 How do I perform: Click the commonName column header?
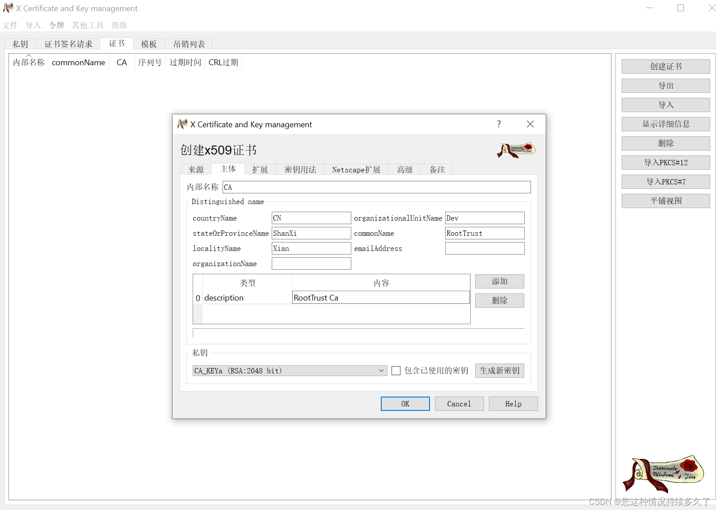78,62
